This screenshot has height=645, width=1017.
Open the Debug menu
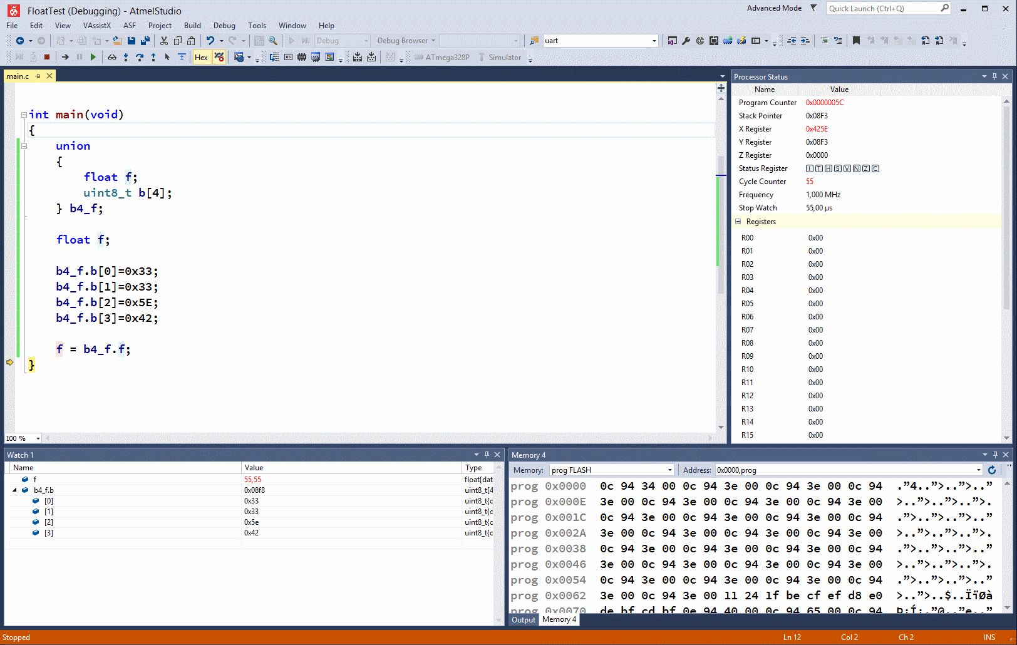tap(224, 26)
